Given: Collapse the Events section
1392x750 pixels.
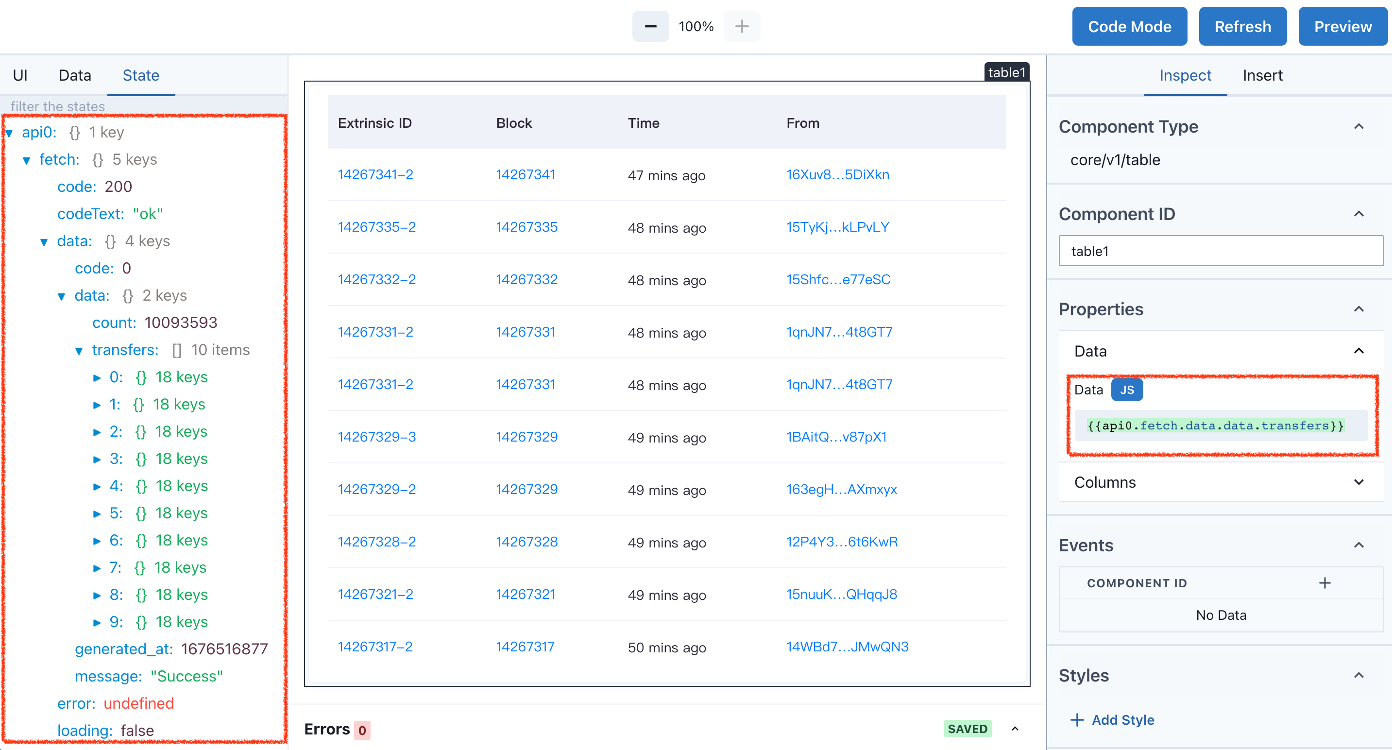Looking at the screenshot, I should [x=1358, y=545].
